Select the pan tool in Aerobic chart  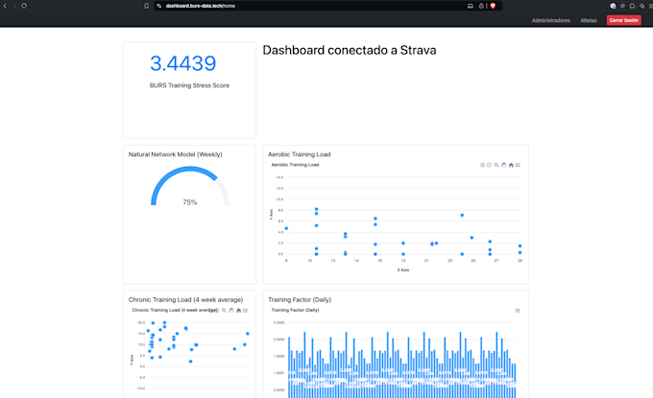tap(503, 165)
